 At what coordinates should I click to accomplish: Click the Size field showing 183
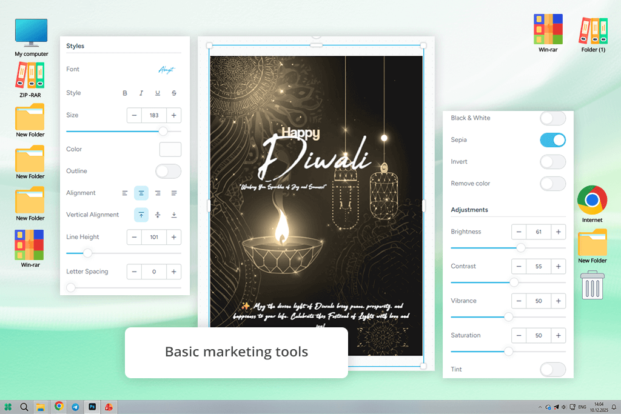pos(154,115)
